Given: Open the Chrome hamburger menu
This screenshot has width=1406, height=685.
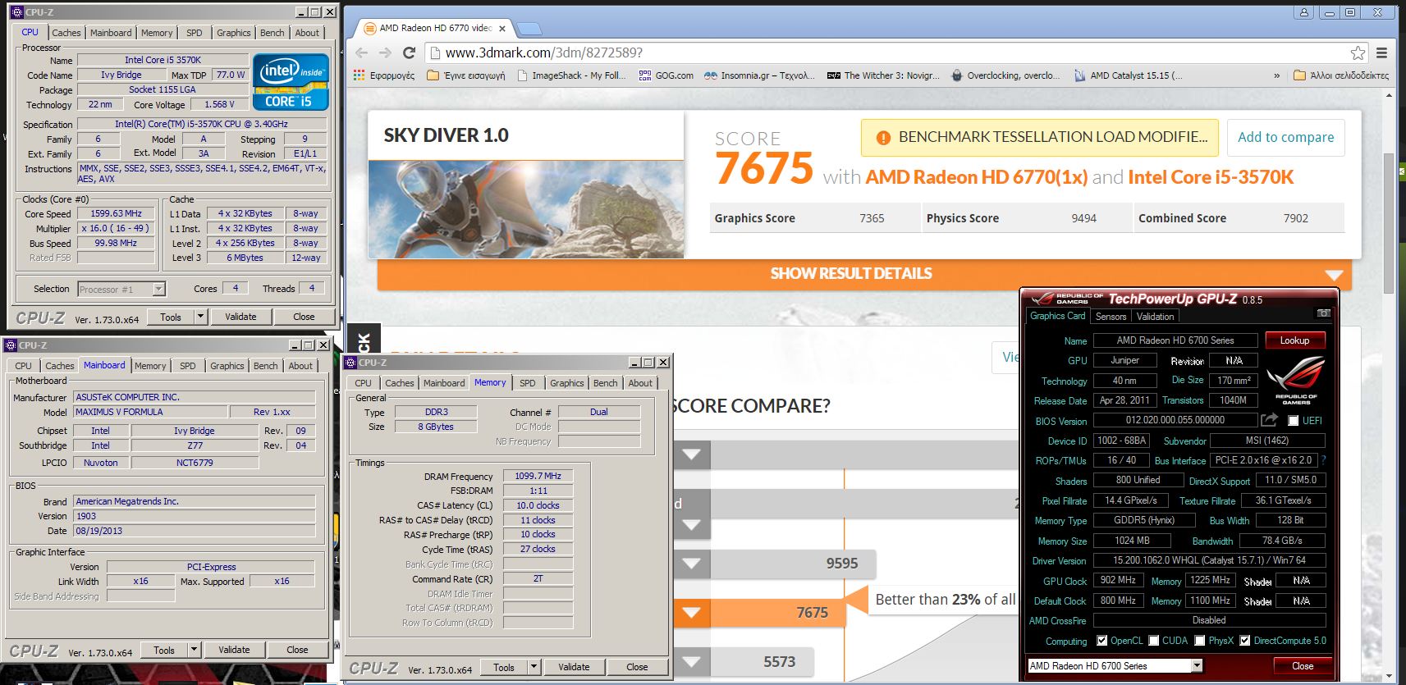Looking at the screenshot, I should pyautogui.click(x=1382, y=53).
